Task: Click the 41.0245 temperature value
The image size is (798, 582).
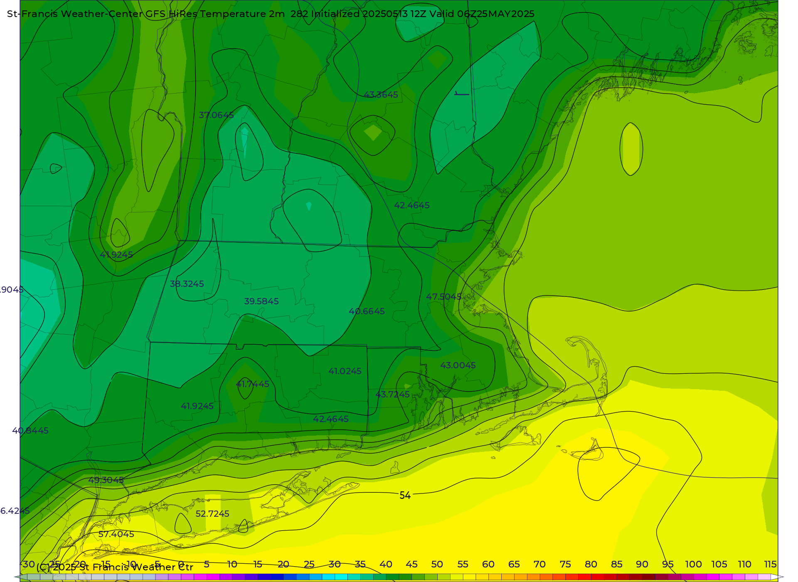Action: (x=345, y=371)
